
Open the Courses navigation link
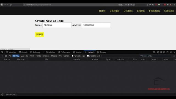tap(128, 11)
